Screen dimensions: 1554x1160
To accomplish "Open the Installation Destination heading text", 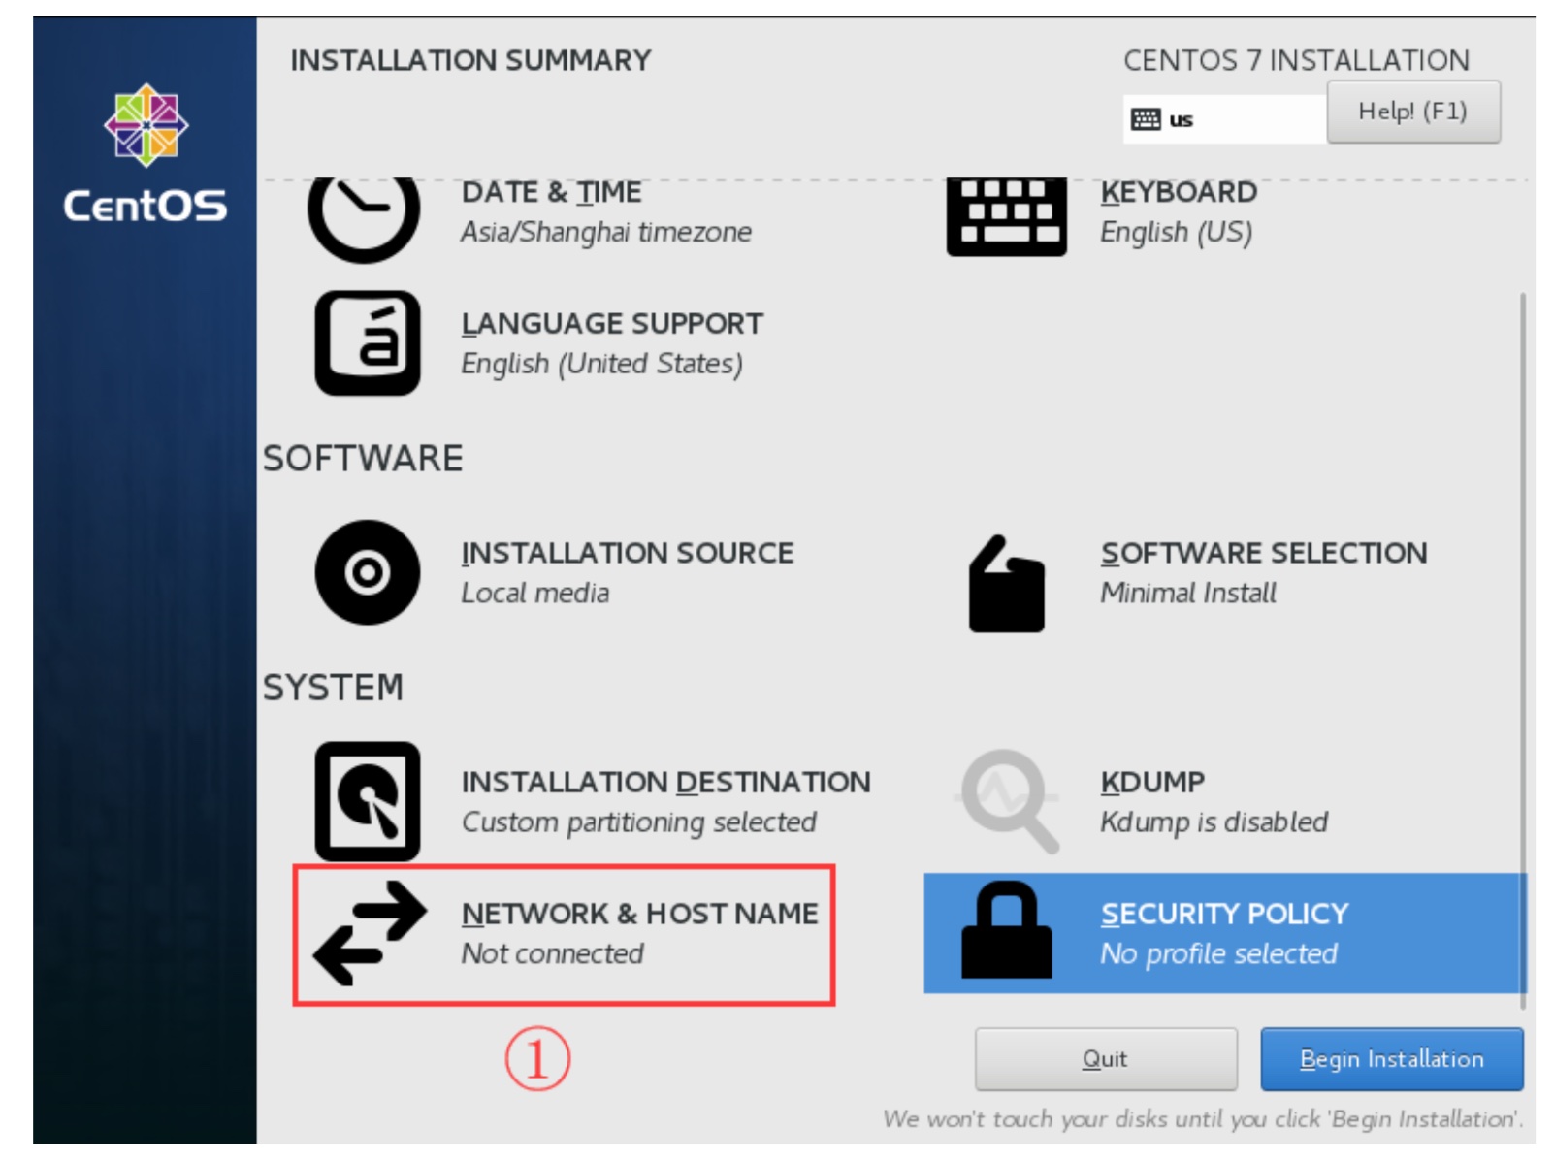I will click(x=665, y=782).
